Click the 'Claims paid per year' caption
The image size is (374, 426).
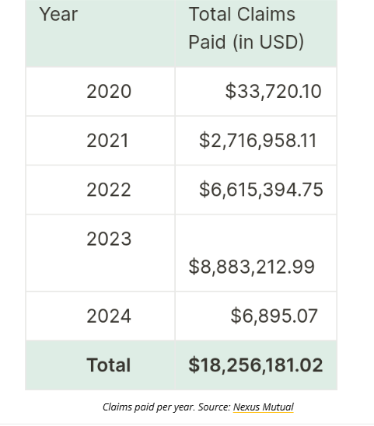coord(149,407)
